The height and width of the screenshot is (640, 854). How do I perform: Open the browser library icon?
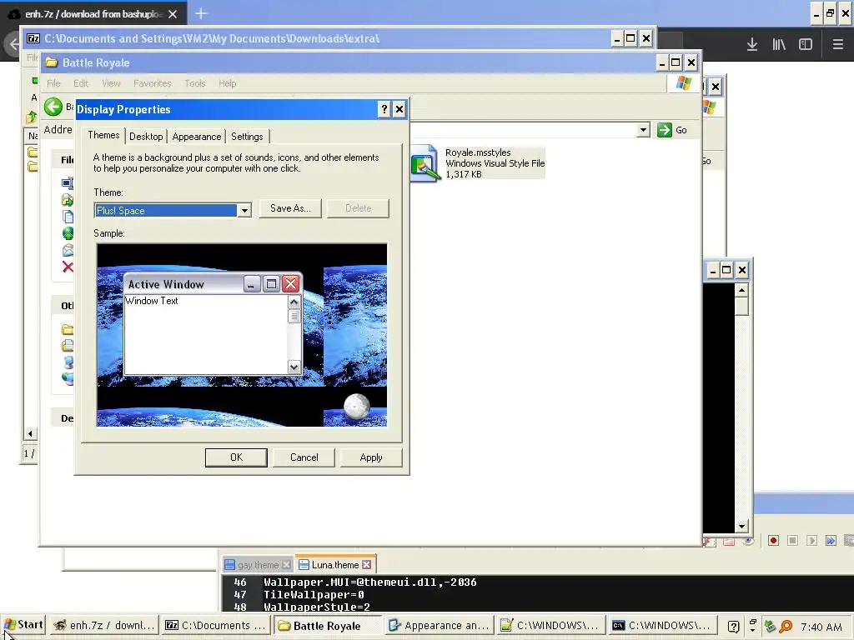pos(779,45)
